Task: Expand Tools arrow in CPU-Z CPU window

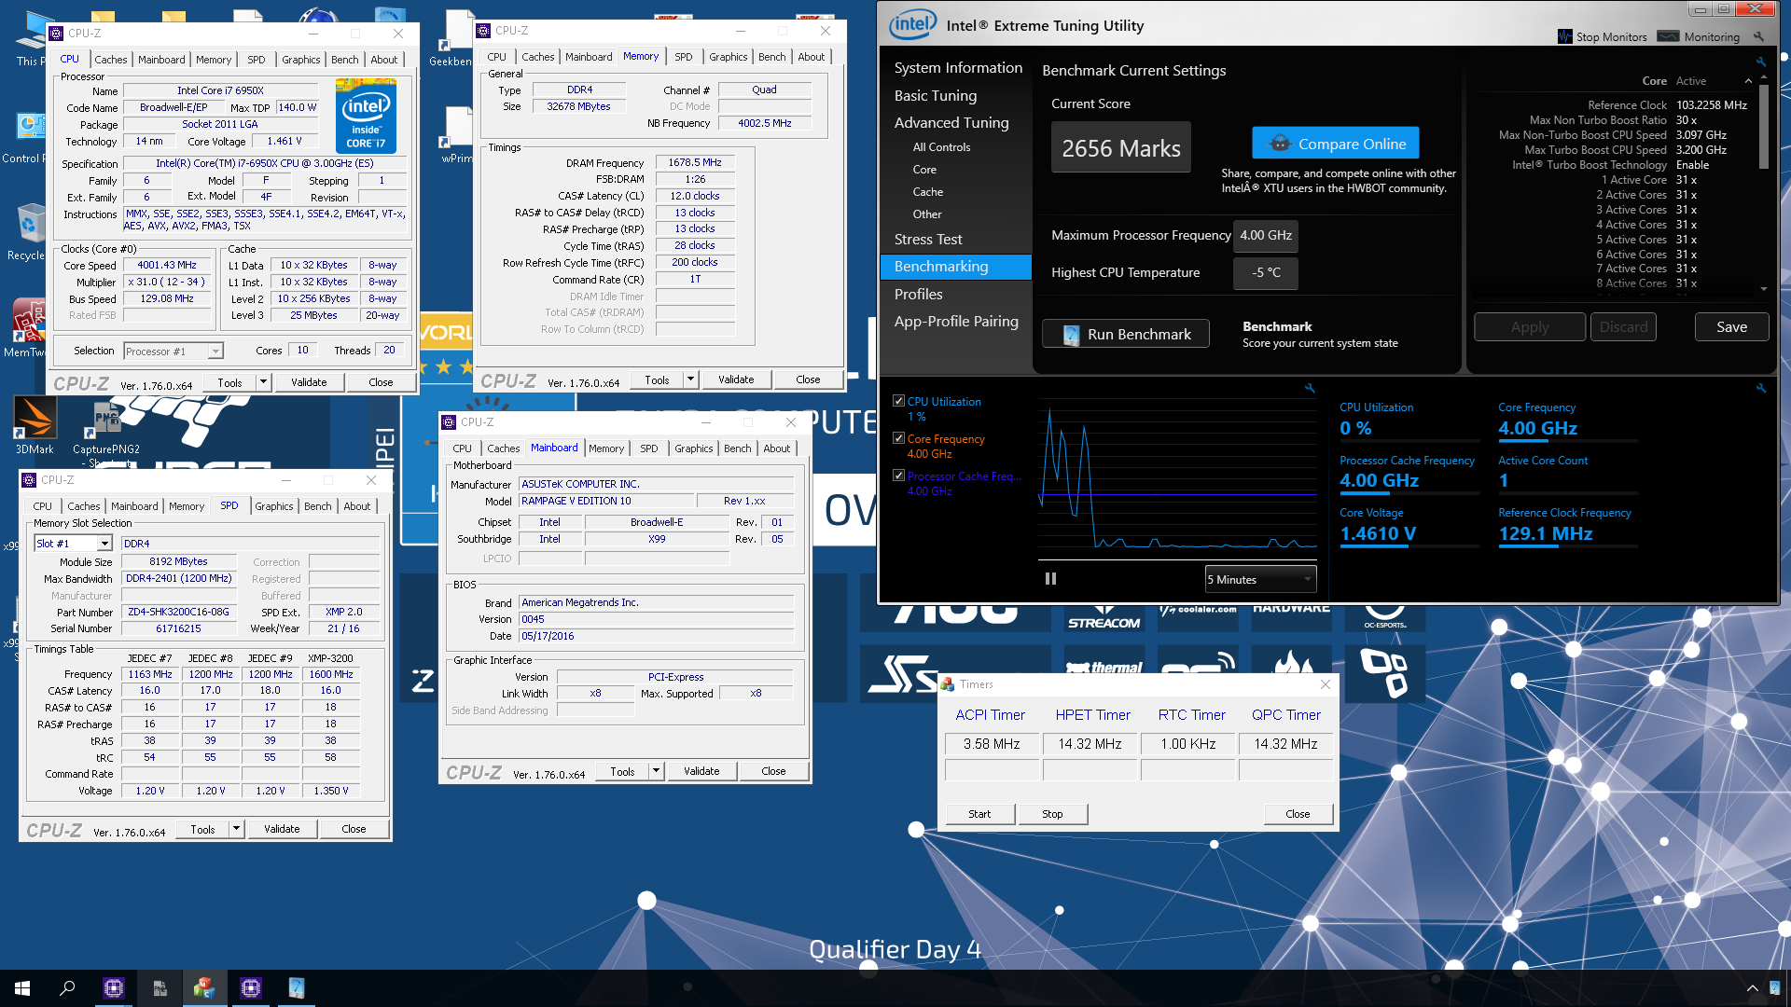Action: click(x=264, y=382)
